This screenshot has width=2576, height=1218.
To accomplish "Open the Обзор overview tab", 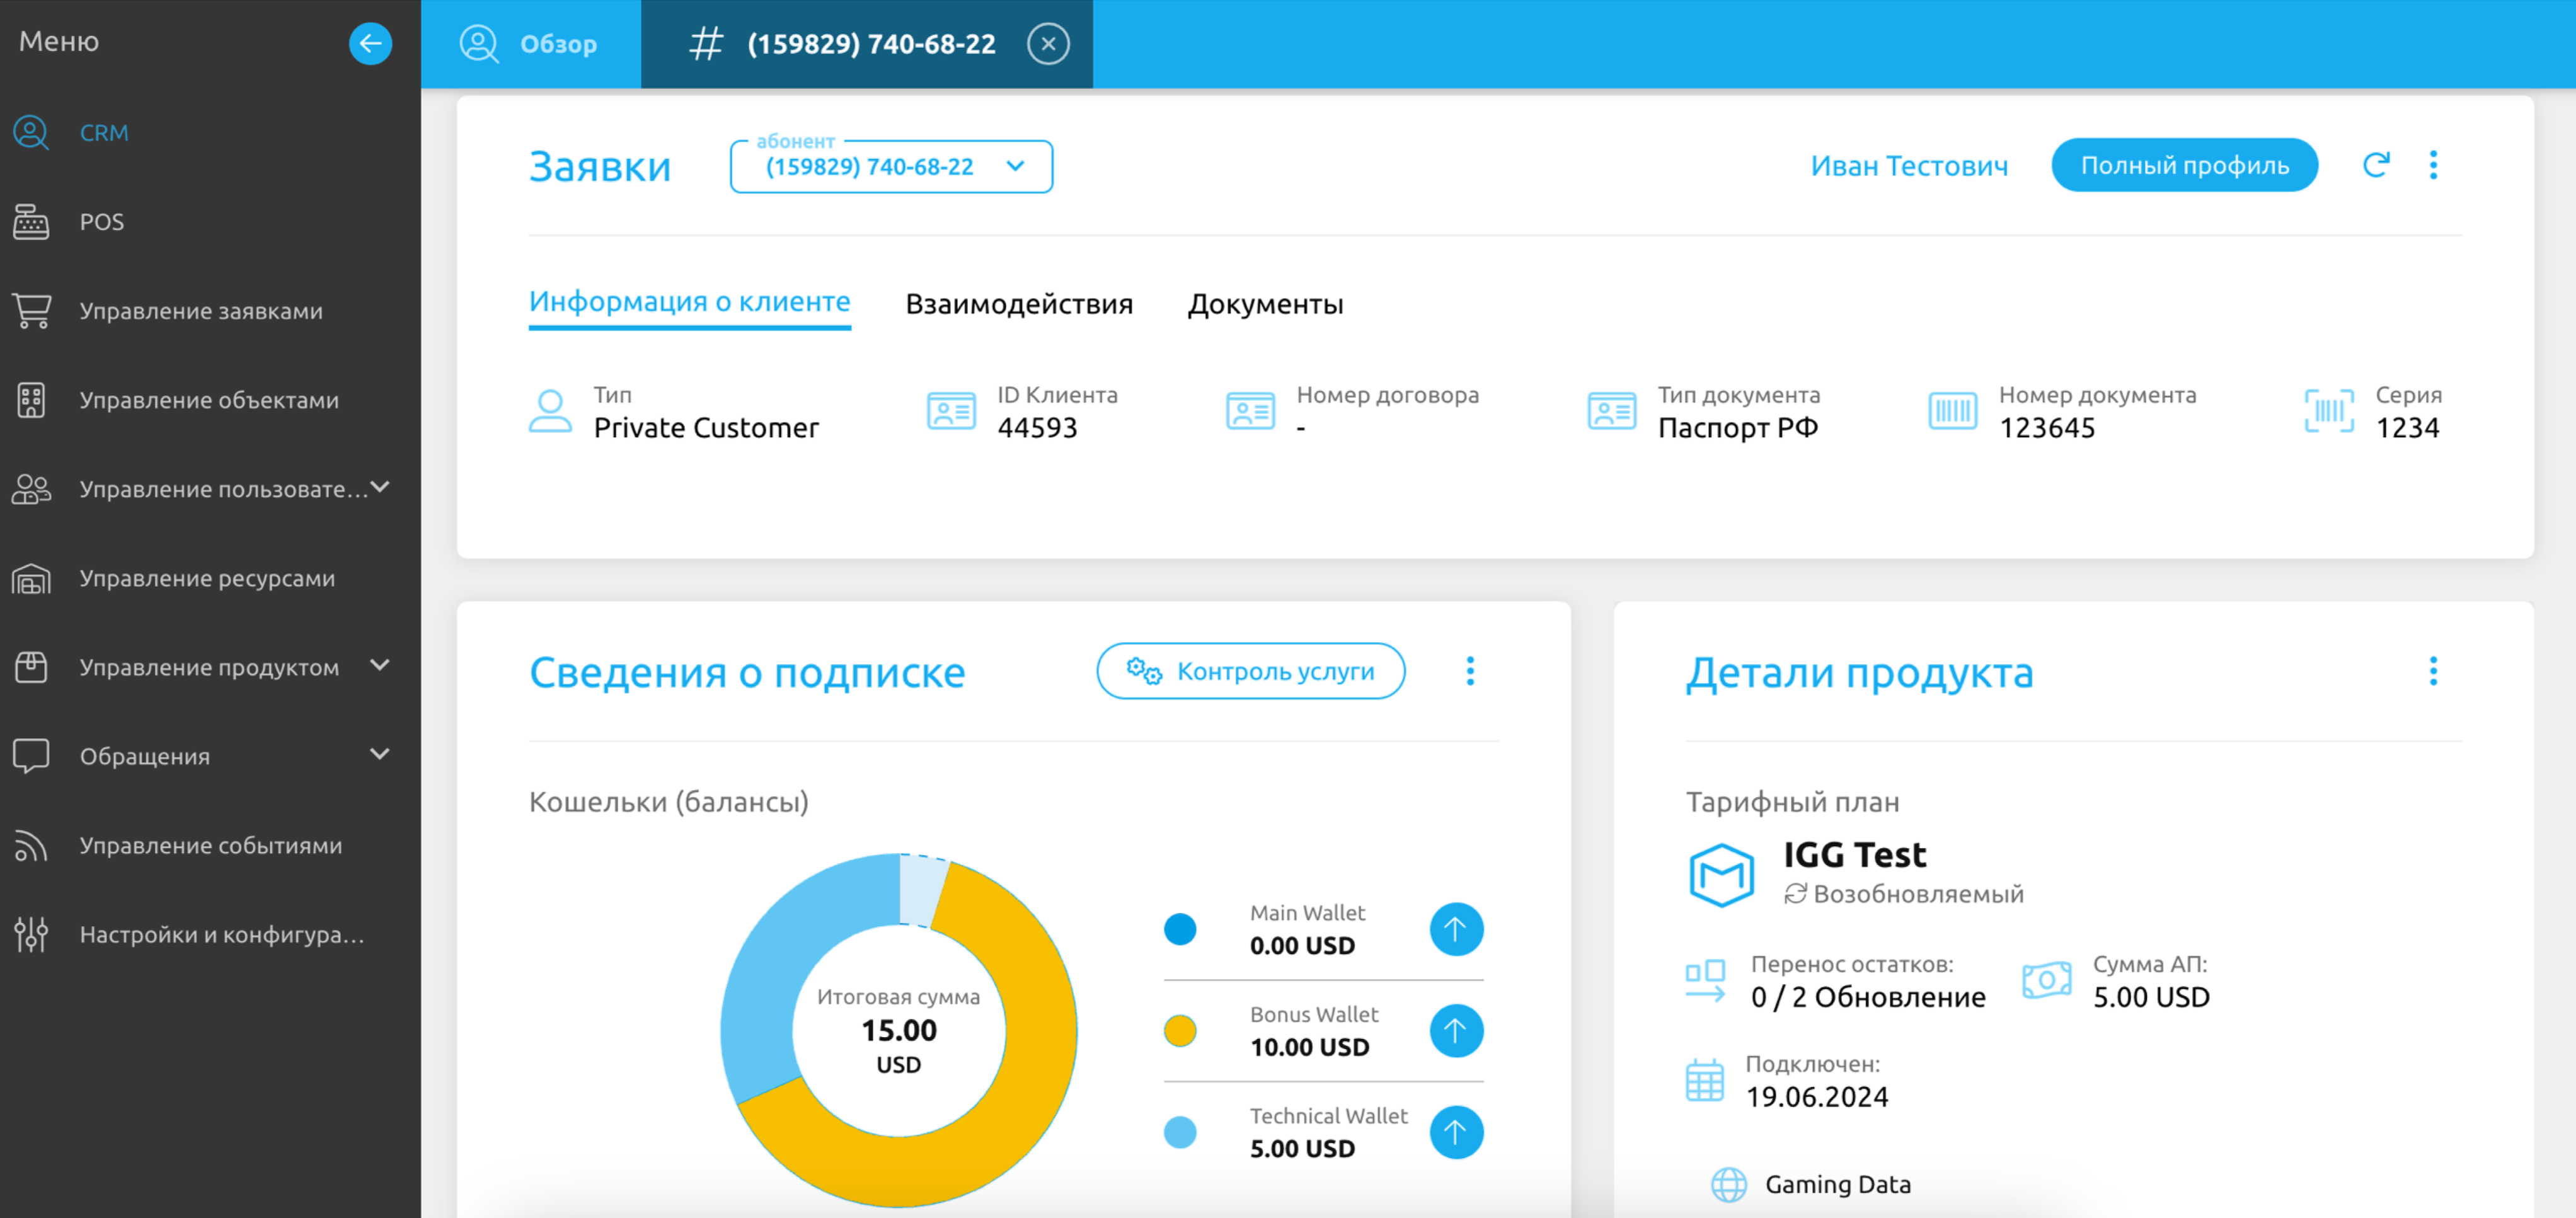I will (529, 44).
